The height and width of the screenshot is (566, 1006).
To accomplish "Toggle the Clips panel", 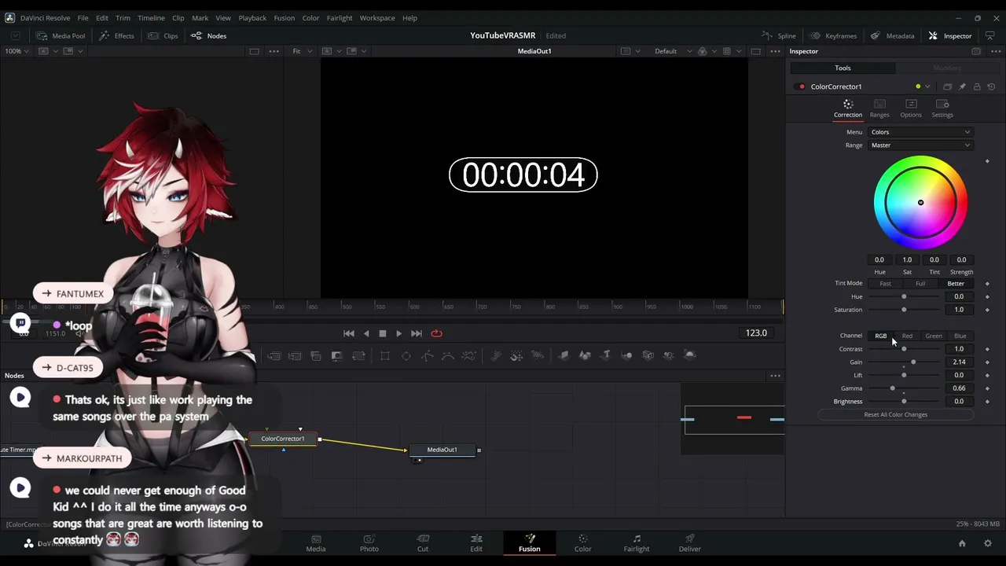I will tap(163, 35).
